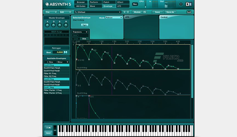
Task: Select Oscil A Mod Morph envelope
Action: [56, 71]
